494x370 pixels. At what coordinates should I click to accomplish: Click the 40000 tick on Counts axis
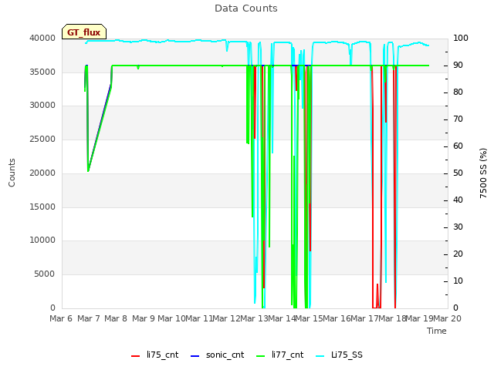coord(42,39)
